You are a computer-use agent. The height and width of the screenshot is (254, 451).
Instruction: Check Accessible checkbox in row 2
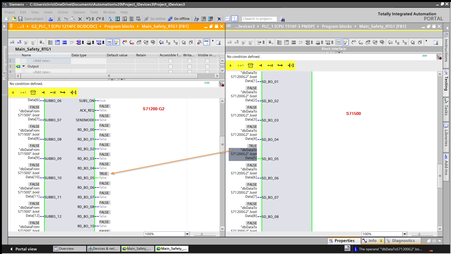pyautogui.click(x=170, y=61)
